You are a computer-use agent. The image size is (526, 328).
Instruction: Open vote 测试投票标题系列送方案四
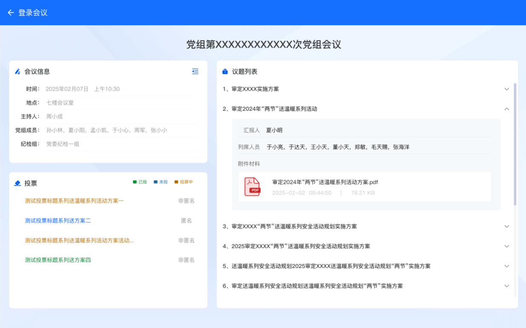(x=58, y=260)
